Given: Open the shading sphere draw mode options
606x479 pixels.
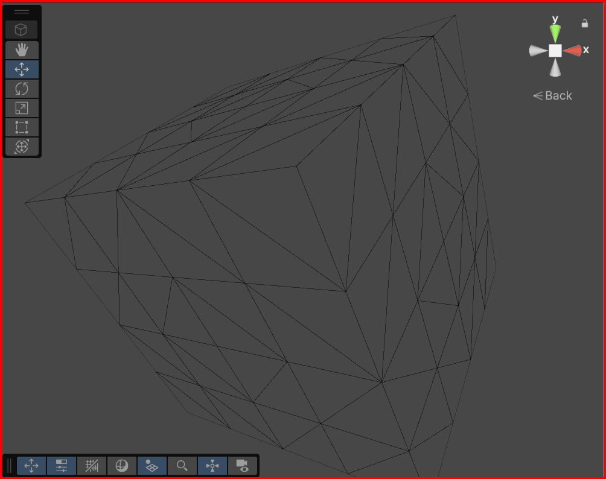Looking at the screenshot, I should pos(122,466).
